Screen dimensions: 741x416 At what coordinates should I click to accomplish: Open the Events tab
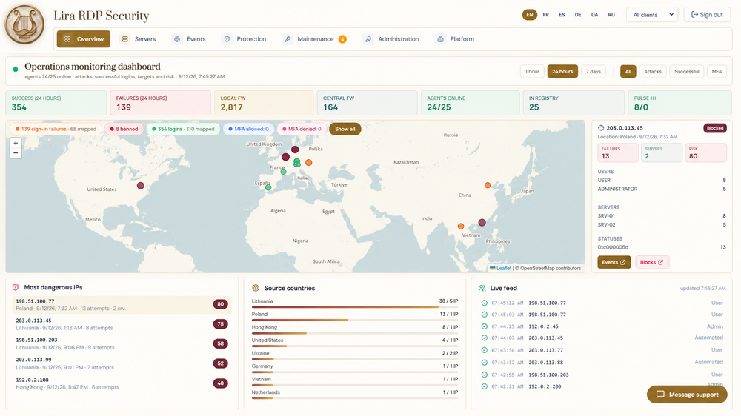(x=190, y=39)
